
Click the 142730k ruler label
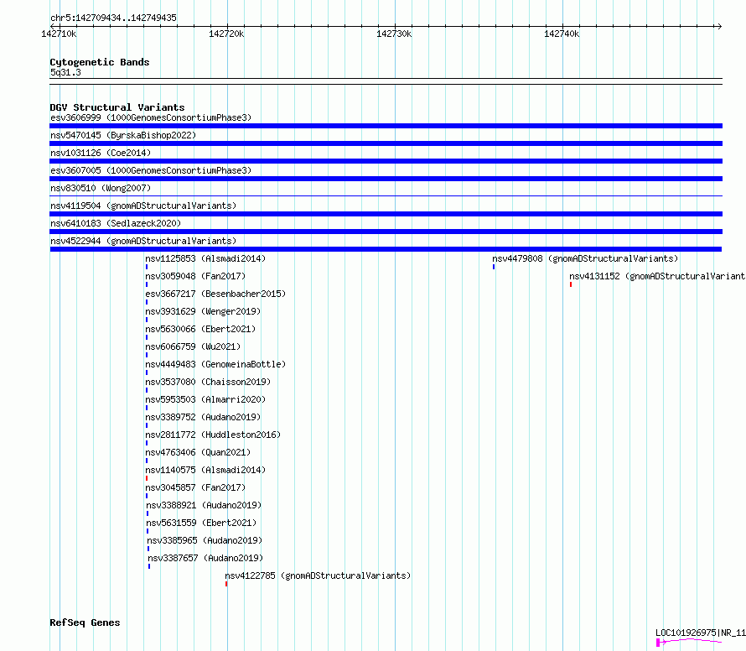(394, 34)
